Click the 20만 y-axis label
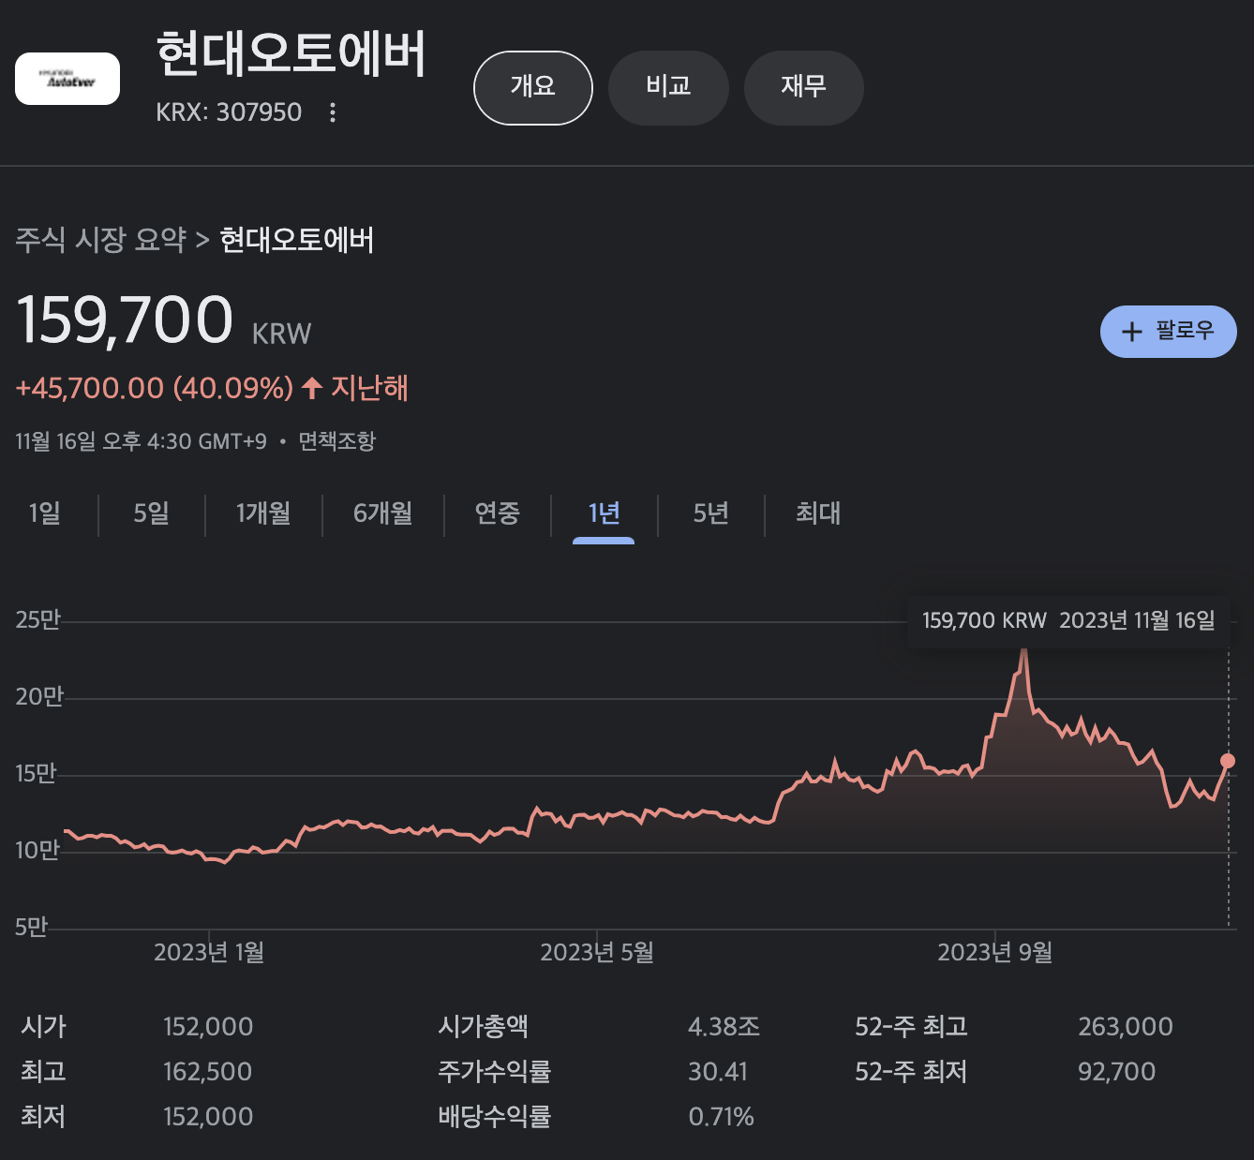1254x1160 pixels. (x=38, y=696)
